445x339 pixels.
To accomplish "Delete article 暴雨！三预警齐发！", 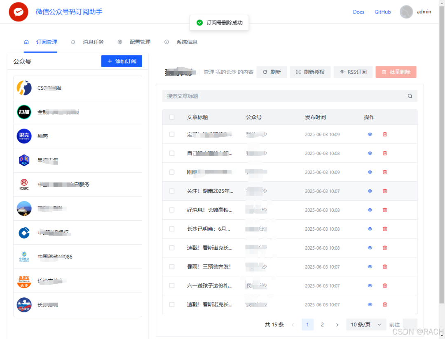I will (x=385, y=267).
